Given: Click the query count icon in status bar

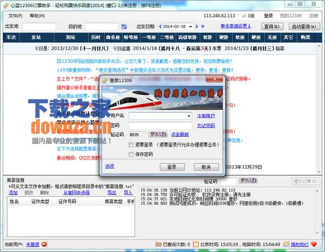Looking at the screenshot, I should click(x=159, y=244).
